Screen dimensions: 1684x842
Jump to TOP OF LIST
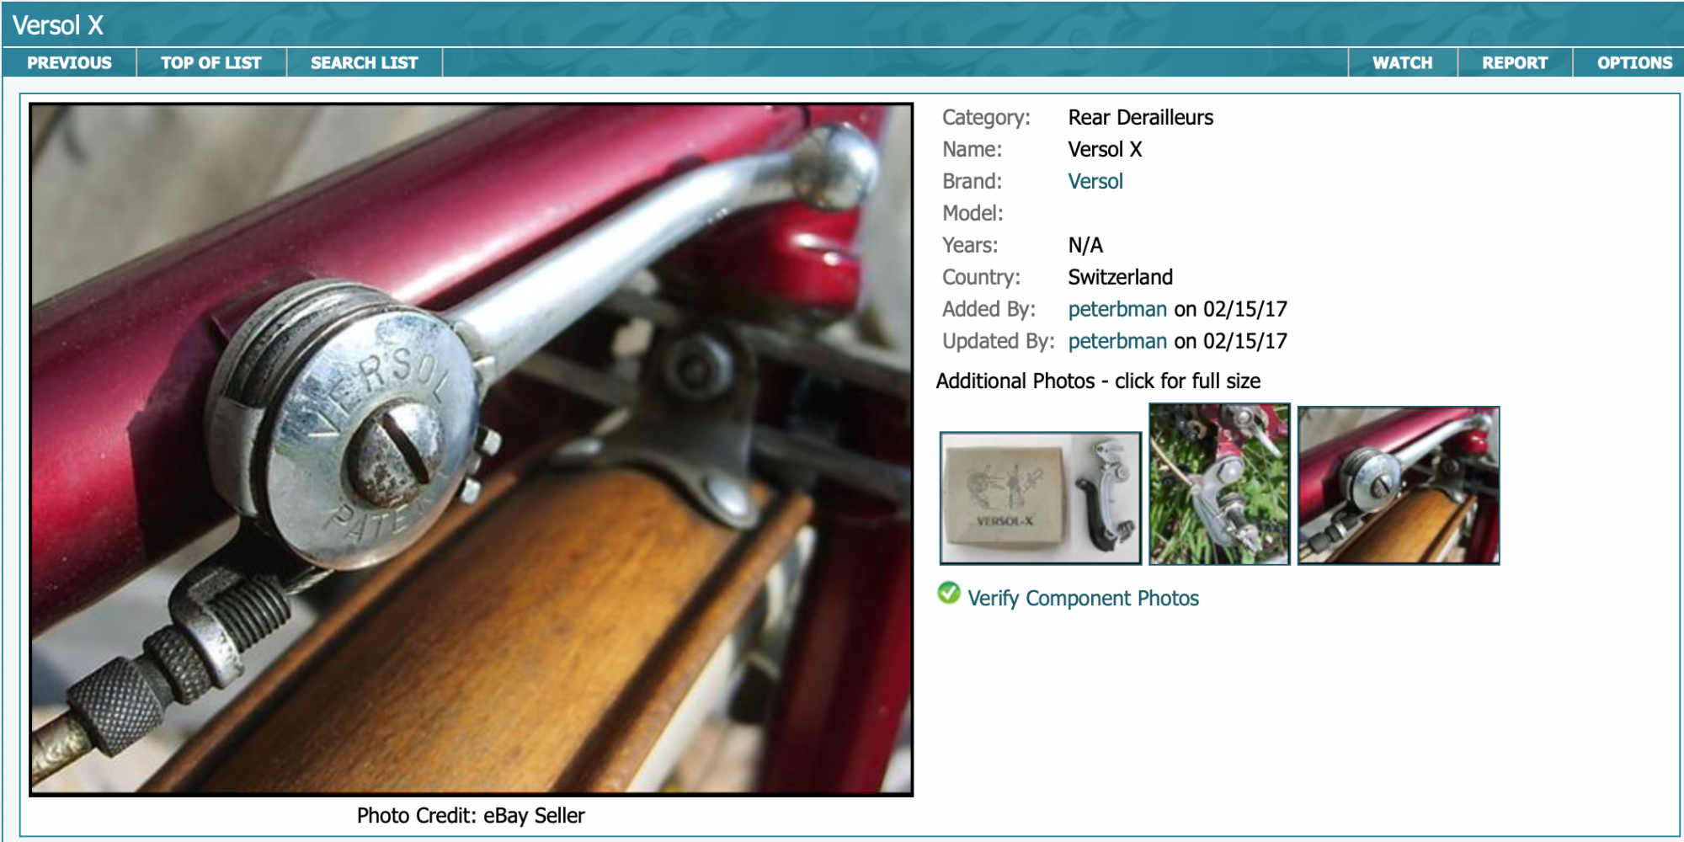click(211, 63)
